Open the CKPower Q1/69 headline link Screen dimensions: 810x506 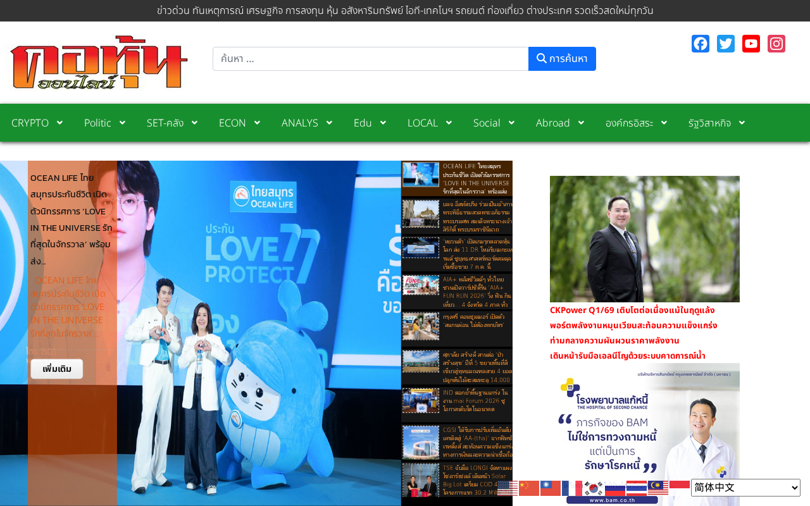click(x=633, y=333)
